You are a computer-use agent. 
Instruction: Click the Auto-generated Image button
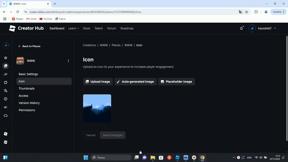pos(135,81)
